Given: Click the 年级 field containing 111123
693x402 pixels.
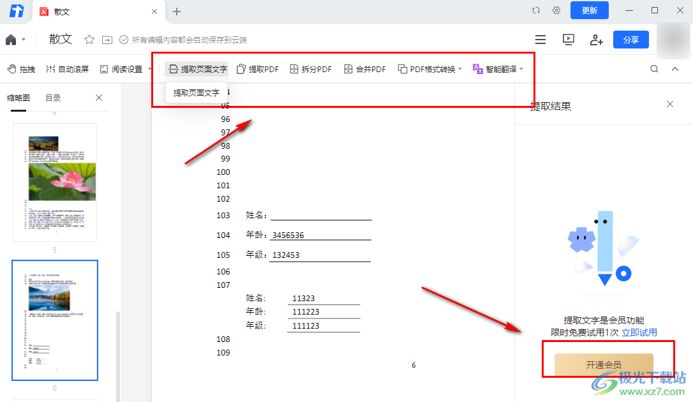Looking at the screenshot, I should (x=324, y=325).
